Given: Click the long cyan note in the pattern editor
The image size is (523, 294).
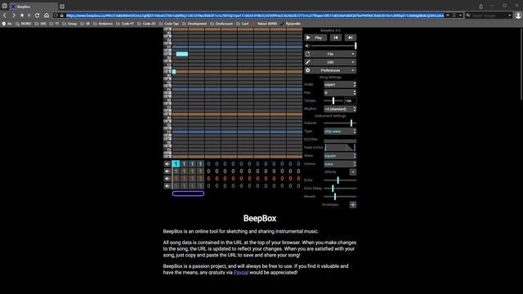Looking at the screenshot, I should click(182, 54).
